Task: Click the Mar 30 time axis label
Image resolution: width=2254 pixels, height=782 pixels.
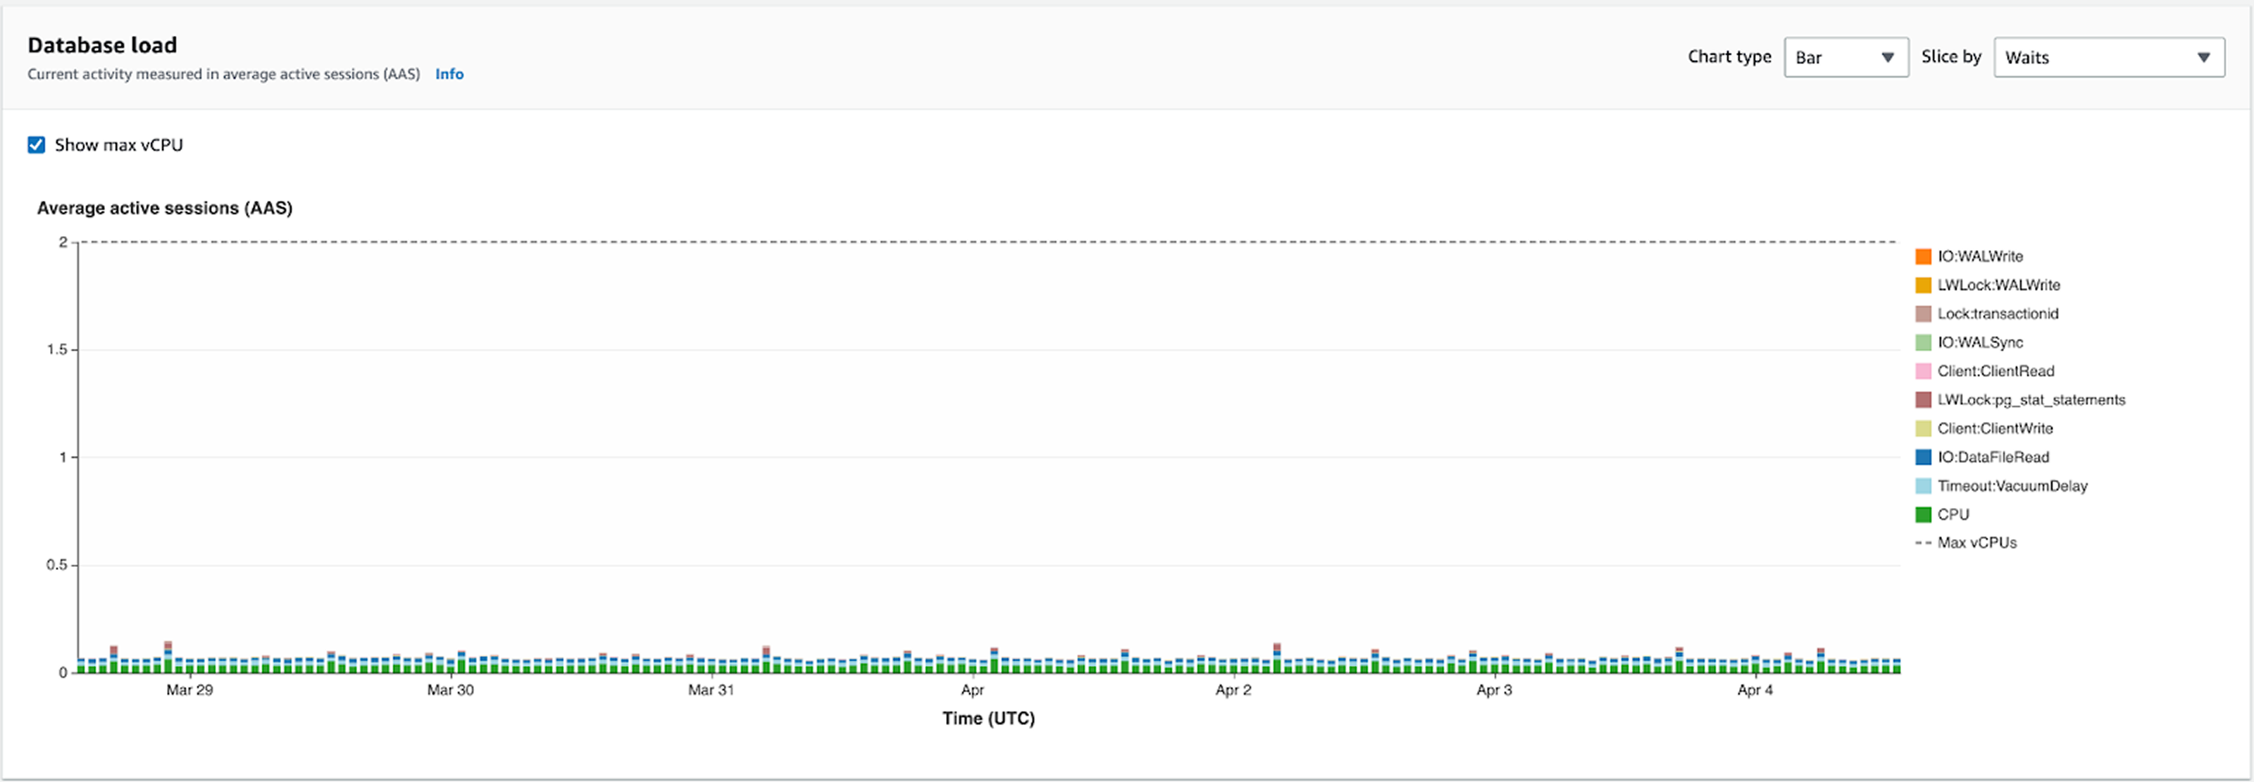Action: point(450,690)
